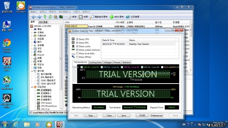Click the icon beside Stress FPU
This screenshot has width=228, height=128.
click(x=73, y=43)
